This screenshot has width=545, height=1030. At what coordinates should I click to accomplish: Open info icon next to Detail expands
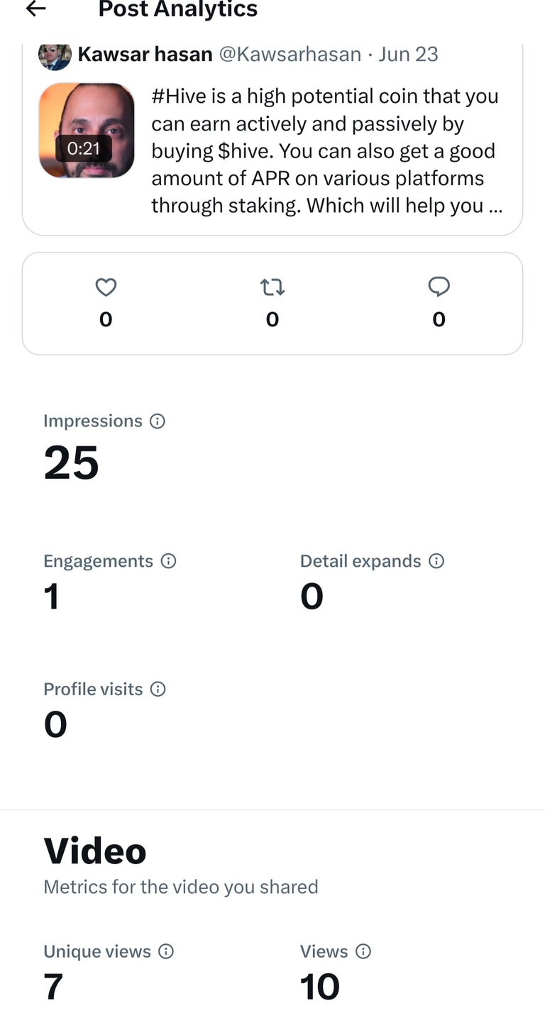pos(437,561)
